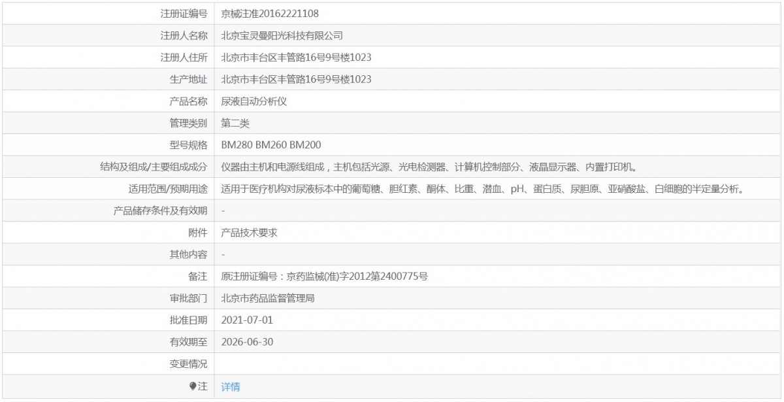Select management class value 第二类
Viewport: 784px width, 402px height.
(x=235, y=123)
